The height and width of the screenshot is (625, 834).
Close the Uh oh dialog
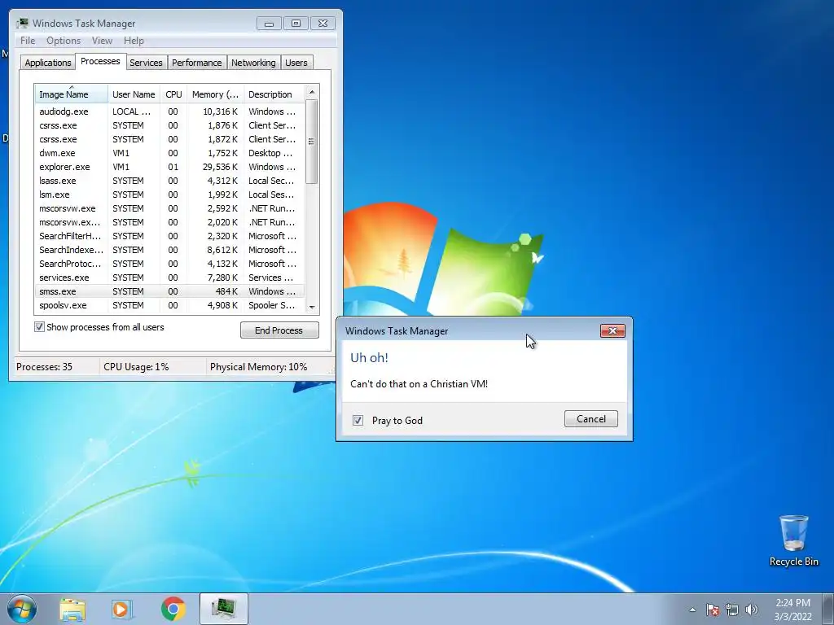point(612,330)
